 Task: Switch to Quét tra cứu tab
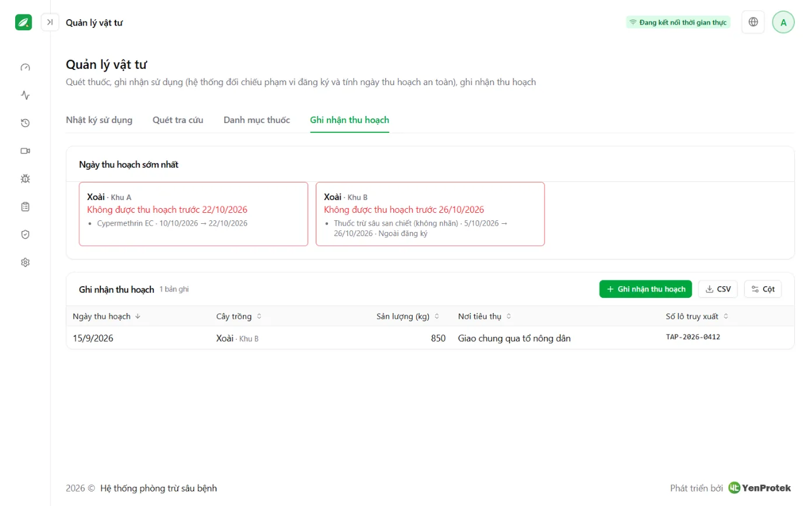click(x=178, y=120)
